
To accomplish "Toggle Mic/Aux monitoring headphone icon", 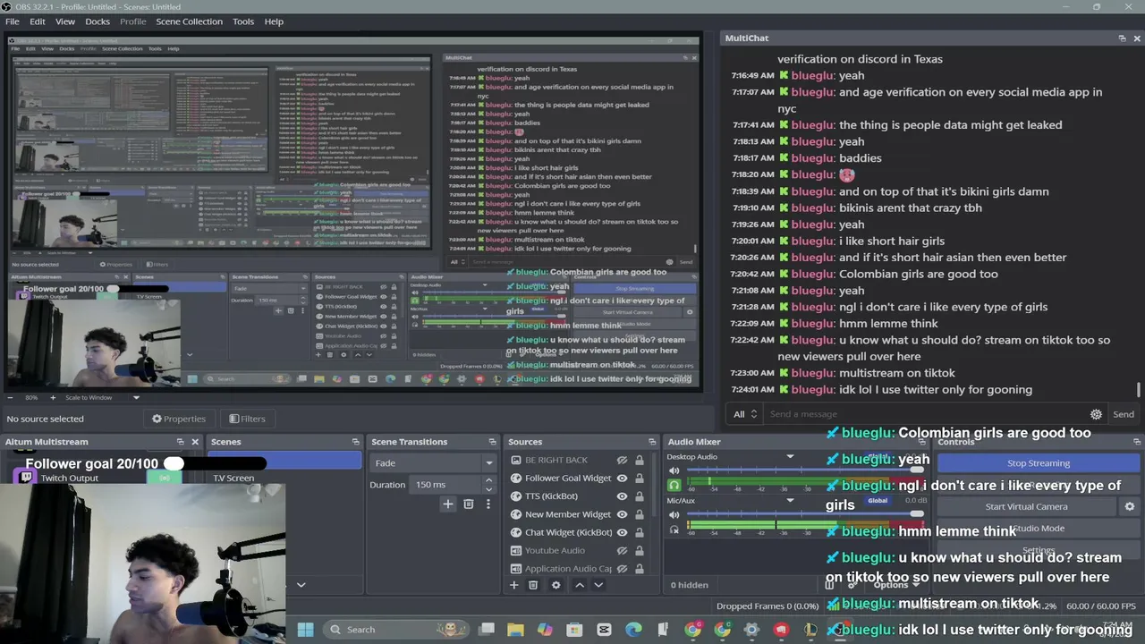I will click(x=674, y=530).
